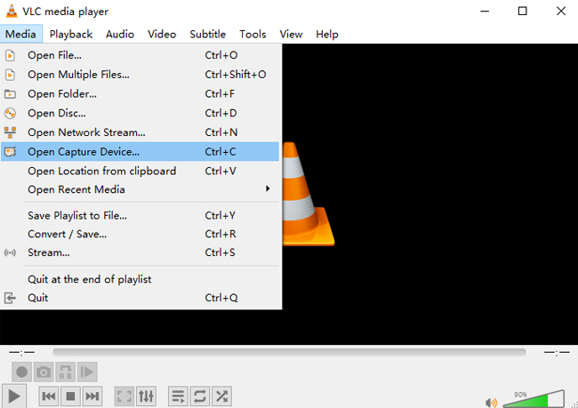This screenshot has width=578, height=408.
Task: Open the Video menu
Action: click(x=162, y=34)
